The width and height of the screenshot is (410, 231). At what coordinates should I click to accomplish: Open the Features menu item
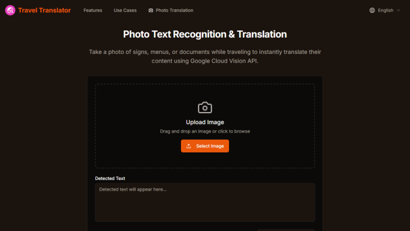[x=93, y=10]
